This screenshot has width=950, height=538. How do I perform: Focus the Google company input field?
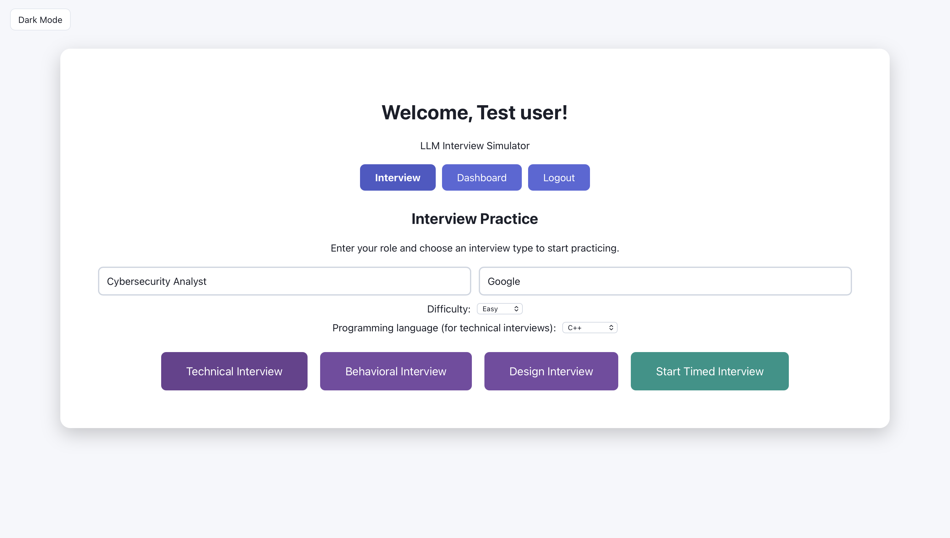click(665, 281)
